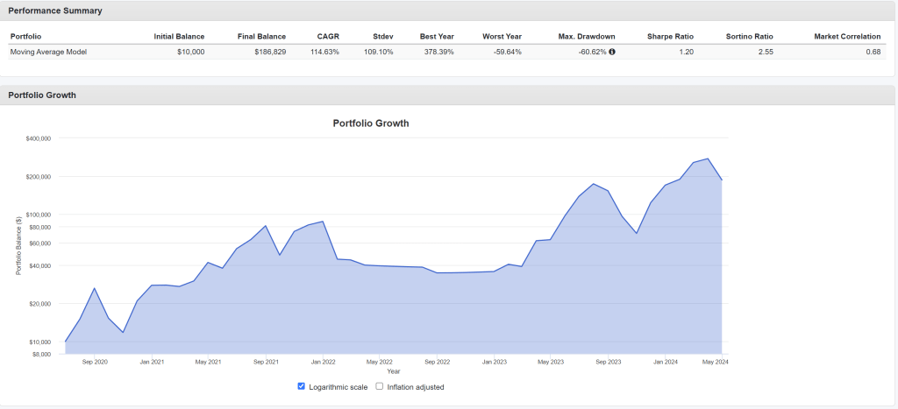The image size is (898, 409).
Task: Click the Jan 2023 x-axis label
Action: click(x=494, y=362)
